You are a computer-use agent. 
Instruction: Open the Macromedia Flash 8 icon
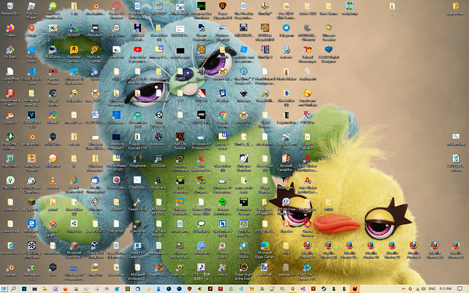[x=10, y=98]
